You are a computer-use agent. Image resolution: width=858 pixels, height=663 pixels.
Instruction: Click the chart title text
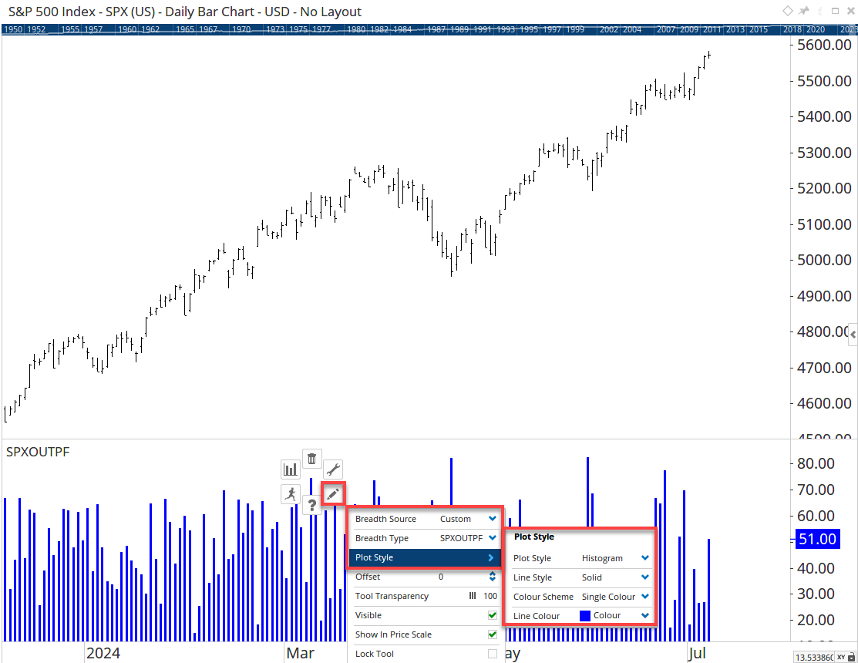[185, 12]
